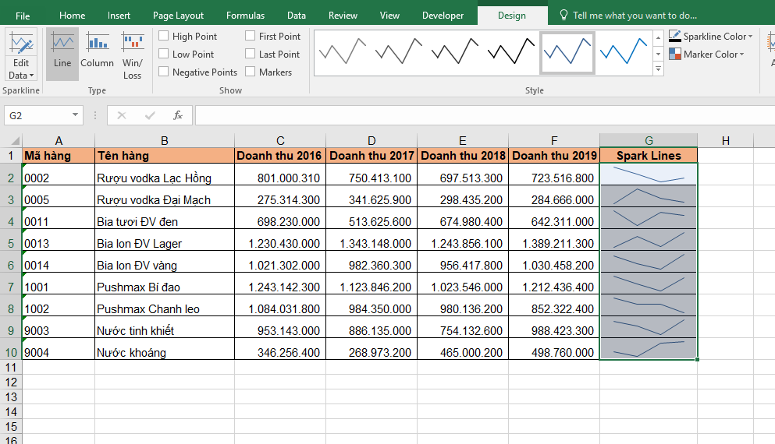Enable the High Point checkbox
The width and height of the screenshot is (775, 444).
click(164, 36)
